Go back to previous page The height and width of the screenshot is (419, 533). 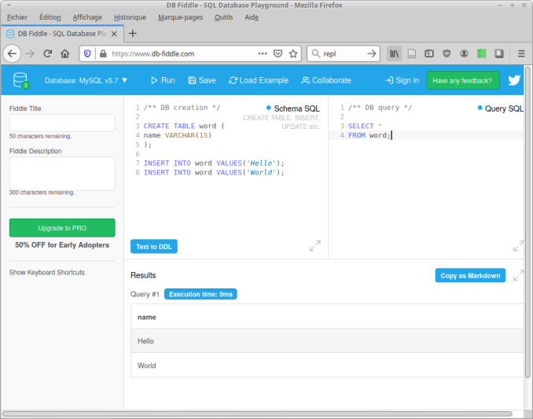(x=13, y=53)
